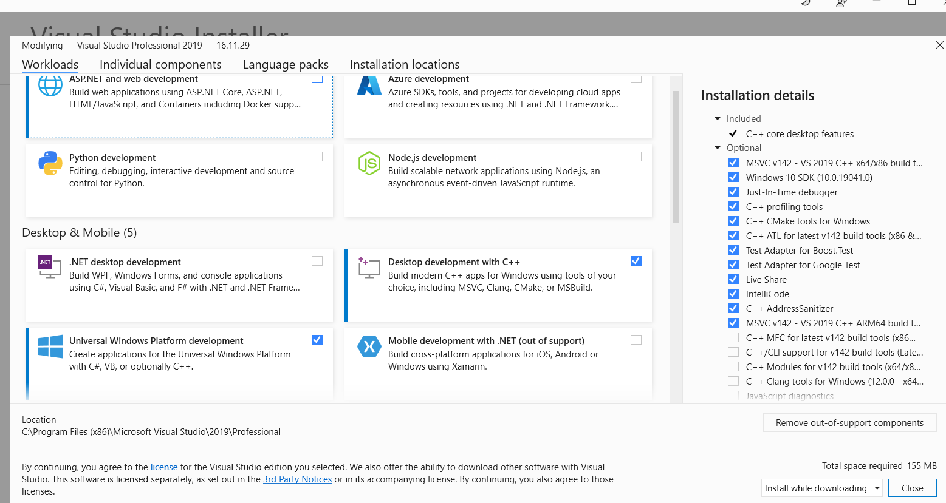Check C++/CLI support for v142 build tools
Viewport: 946px width, 503px height.
click(733, 352)
